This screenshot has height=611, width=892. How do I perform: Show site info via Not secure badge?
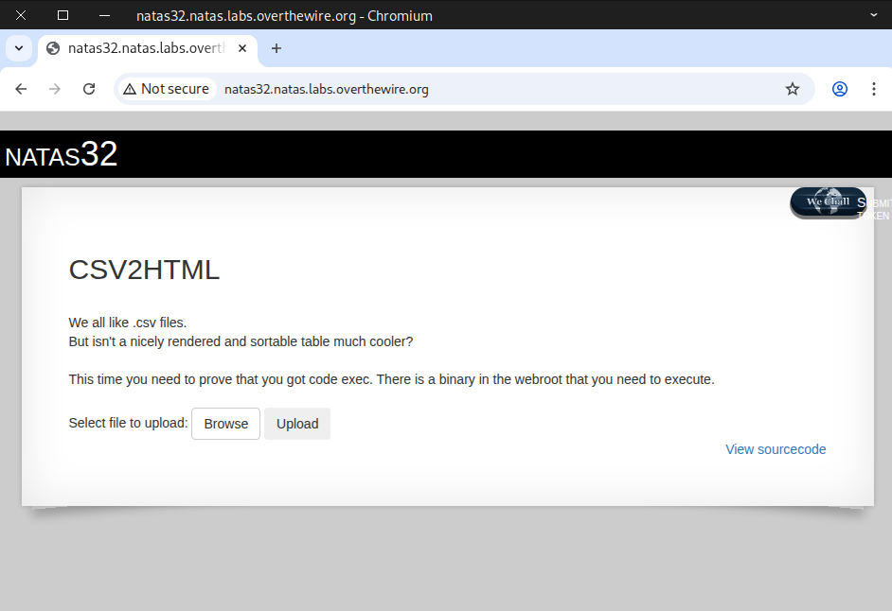point(167,89)
